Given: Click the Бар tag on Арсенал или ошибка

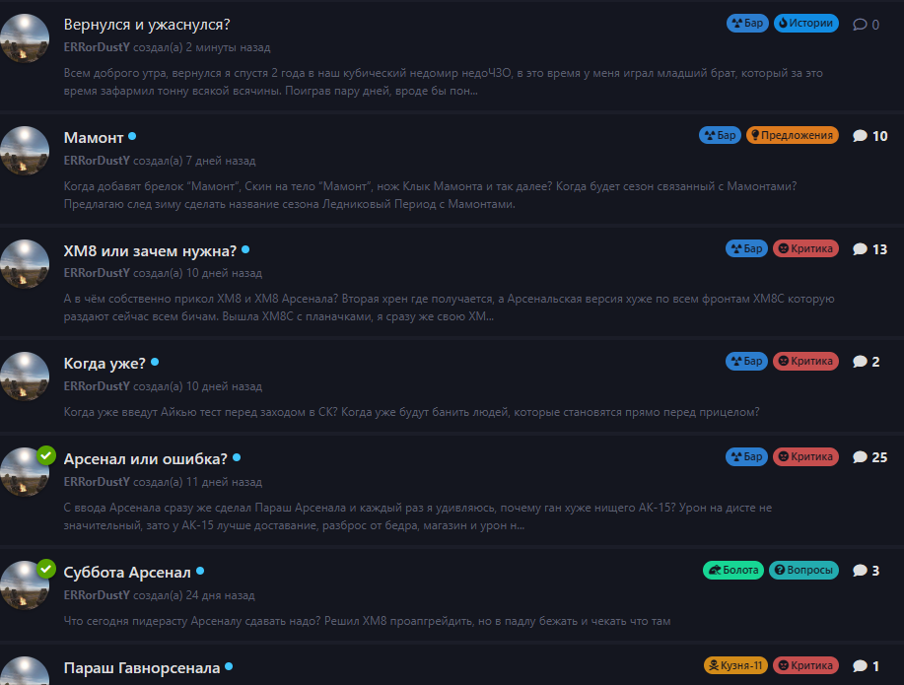Looking at the screenshot, I should (x=746, y=456).
